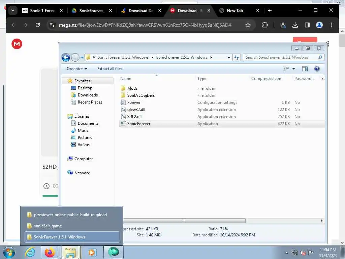Open a new browser tab
Image resolution: width=345 pixels, height=259 pixels.
coord(270,10)
